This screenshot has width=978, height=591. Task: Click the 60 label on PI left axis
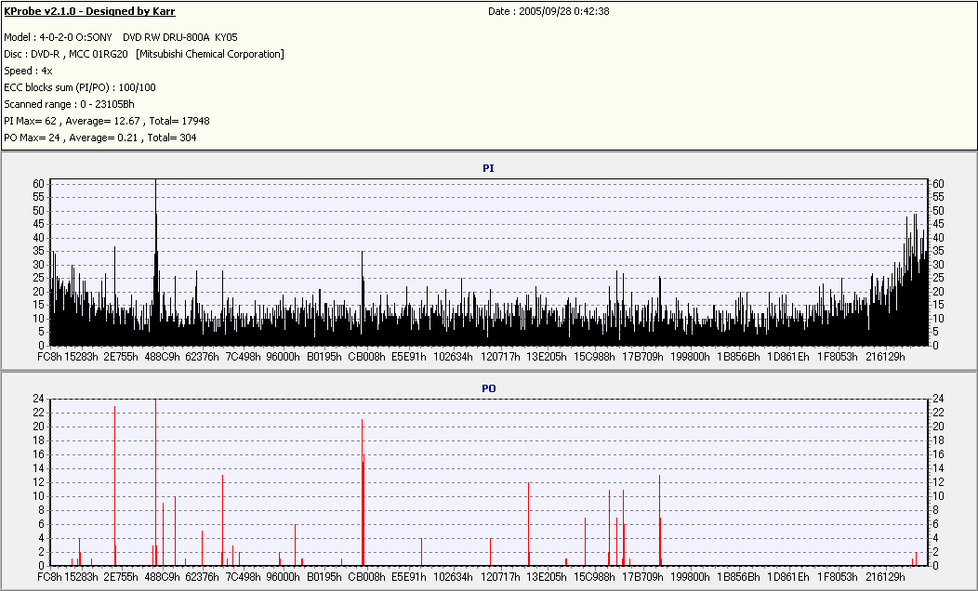coord(39,184)
